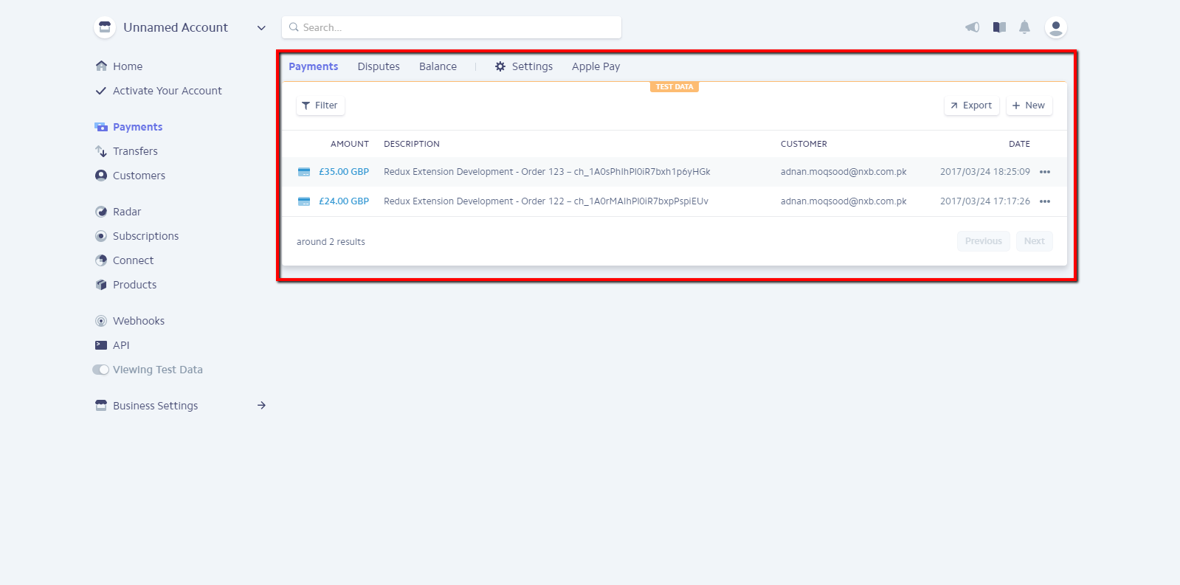Click the Subscriptions icon
The image size is (1180, 585).
coord(101,236)
